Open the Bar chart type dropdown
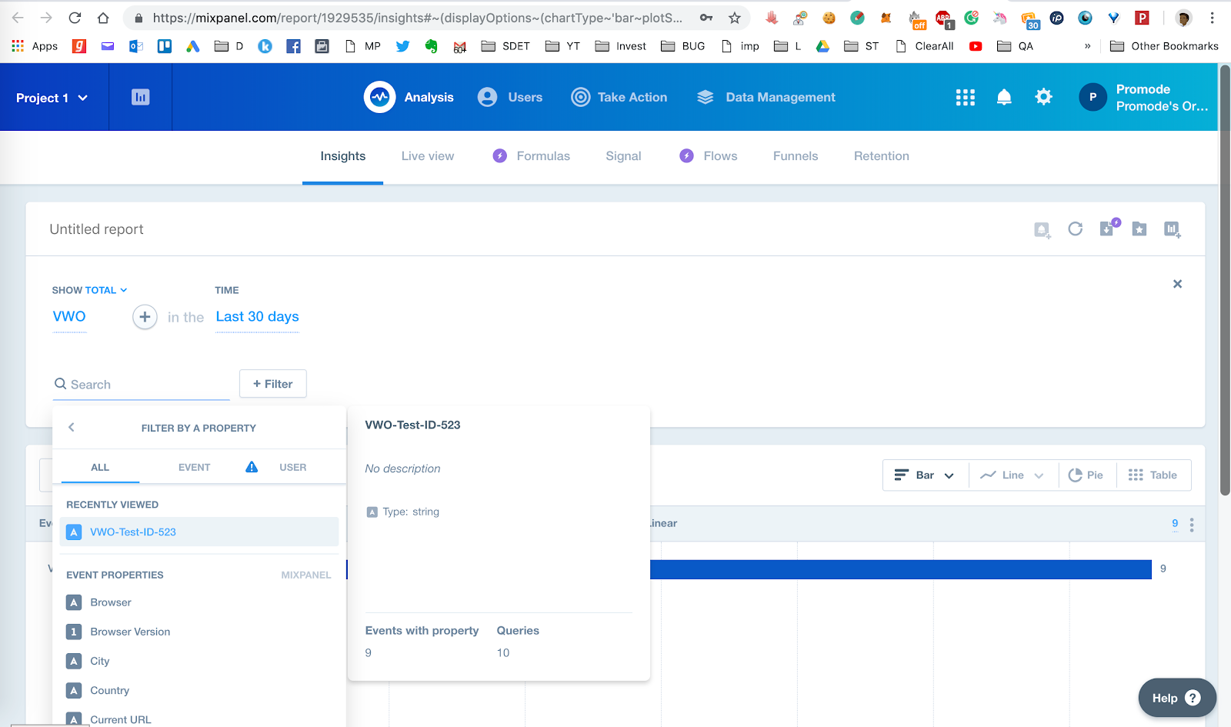1231x727 pixels. (925, 475)
